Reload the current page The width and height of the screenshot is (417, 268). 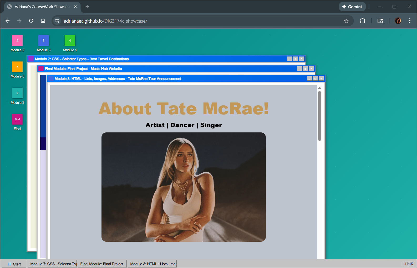click(31, 21)
